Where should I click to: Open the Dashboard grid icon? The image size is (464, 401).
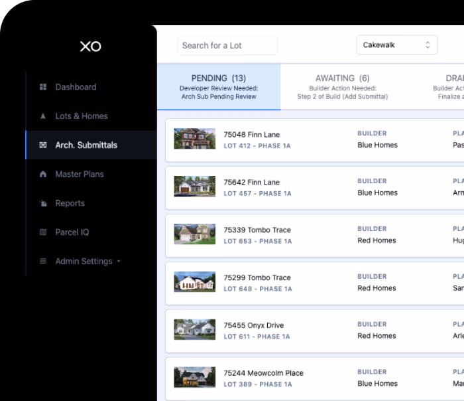click(x=43, y=87)
